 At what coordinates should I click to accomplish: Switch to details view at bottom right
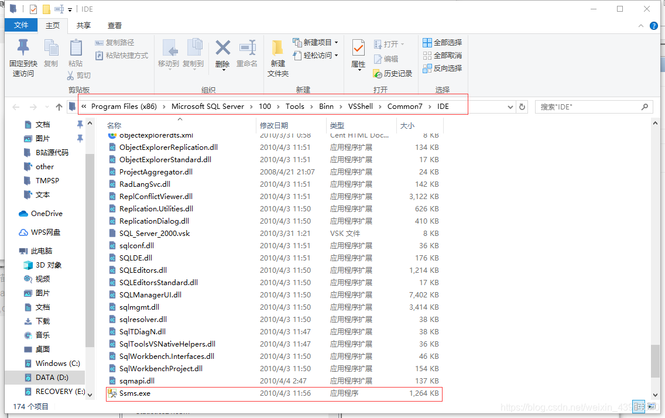[639, 406]
